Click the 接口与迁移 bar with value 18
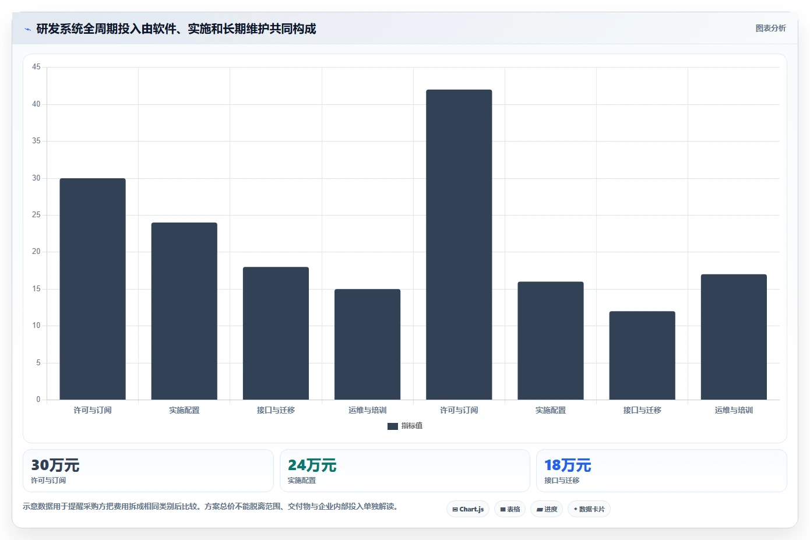Image resolution: width=810 pixels, height=540 pixels. (276, 333)
